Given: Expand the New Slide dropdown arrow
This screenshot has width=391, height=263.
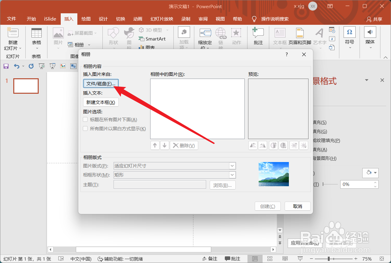Looking at the screenshot, I should coord(20,48).
